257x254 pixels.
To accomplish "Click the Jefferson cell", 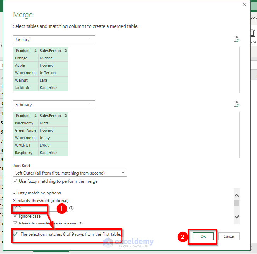I will 53,73.
